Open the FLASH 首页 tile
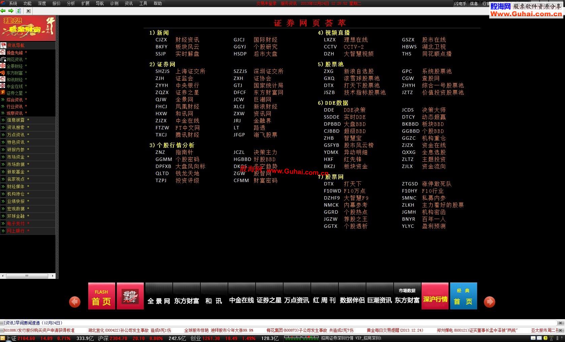565x342 pixels. [x=101, y=296]
